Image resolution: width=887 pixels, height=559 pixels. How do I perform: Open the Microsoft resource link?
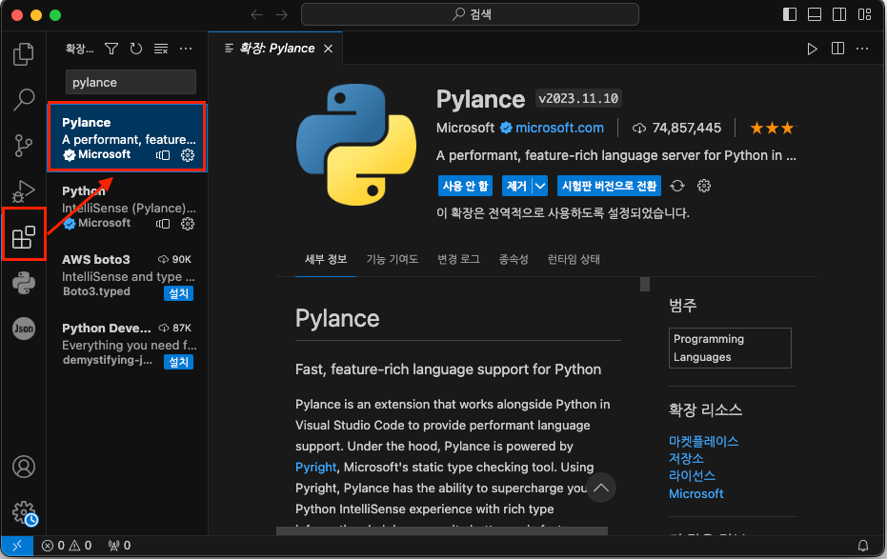[695, 493]
